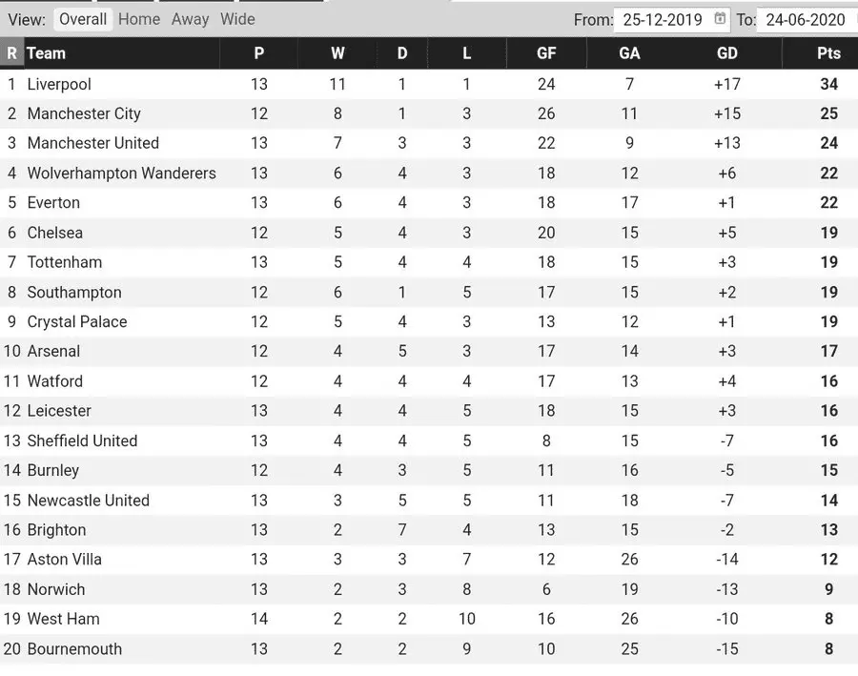Select Wolverhampton Wanderers in the table

pyautogui.click(x=121, y=174)
